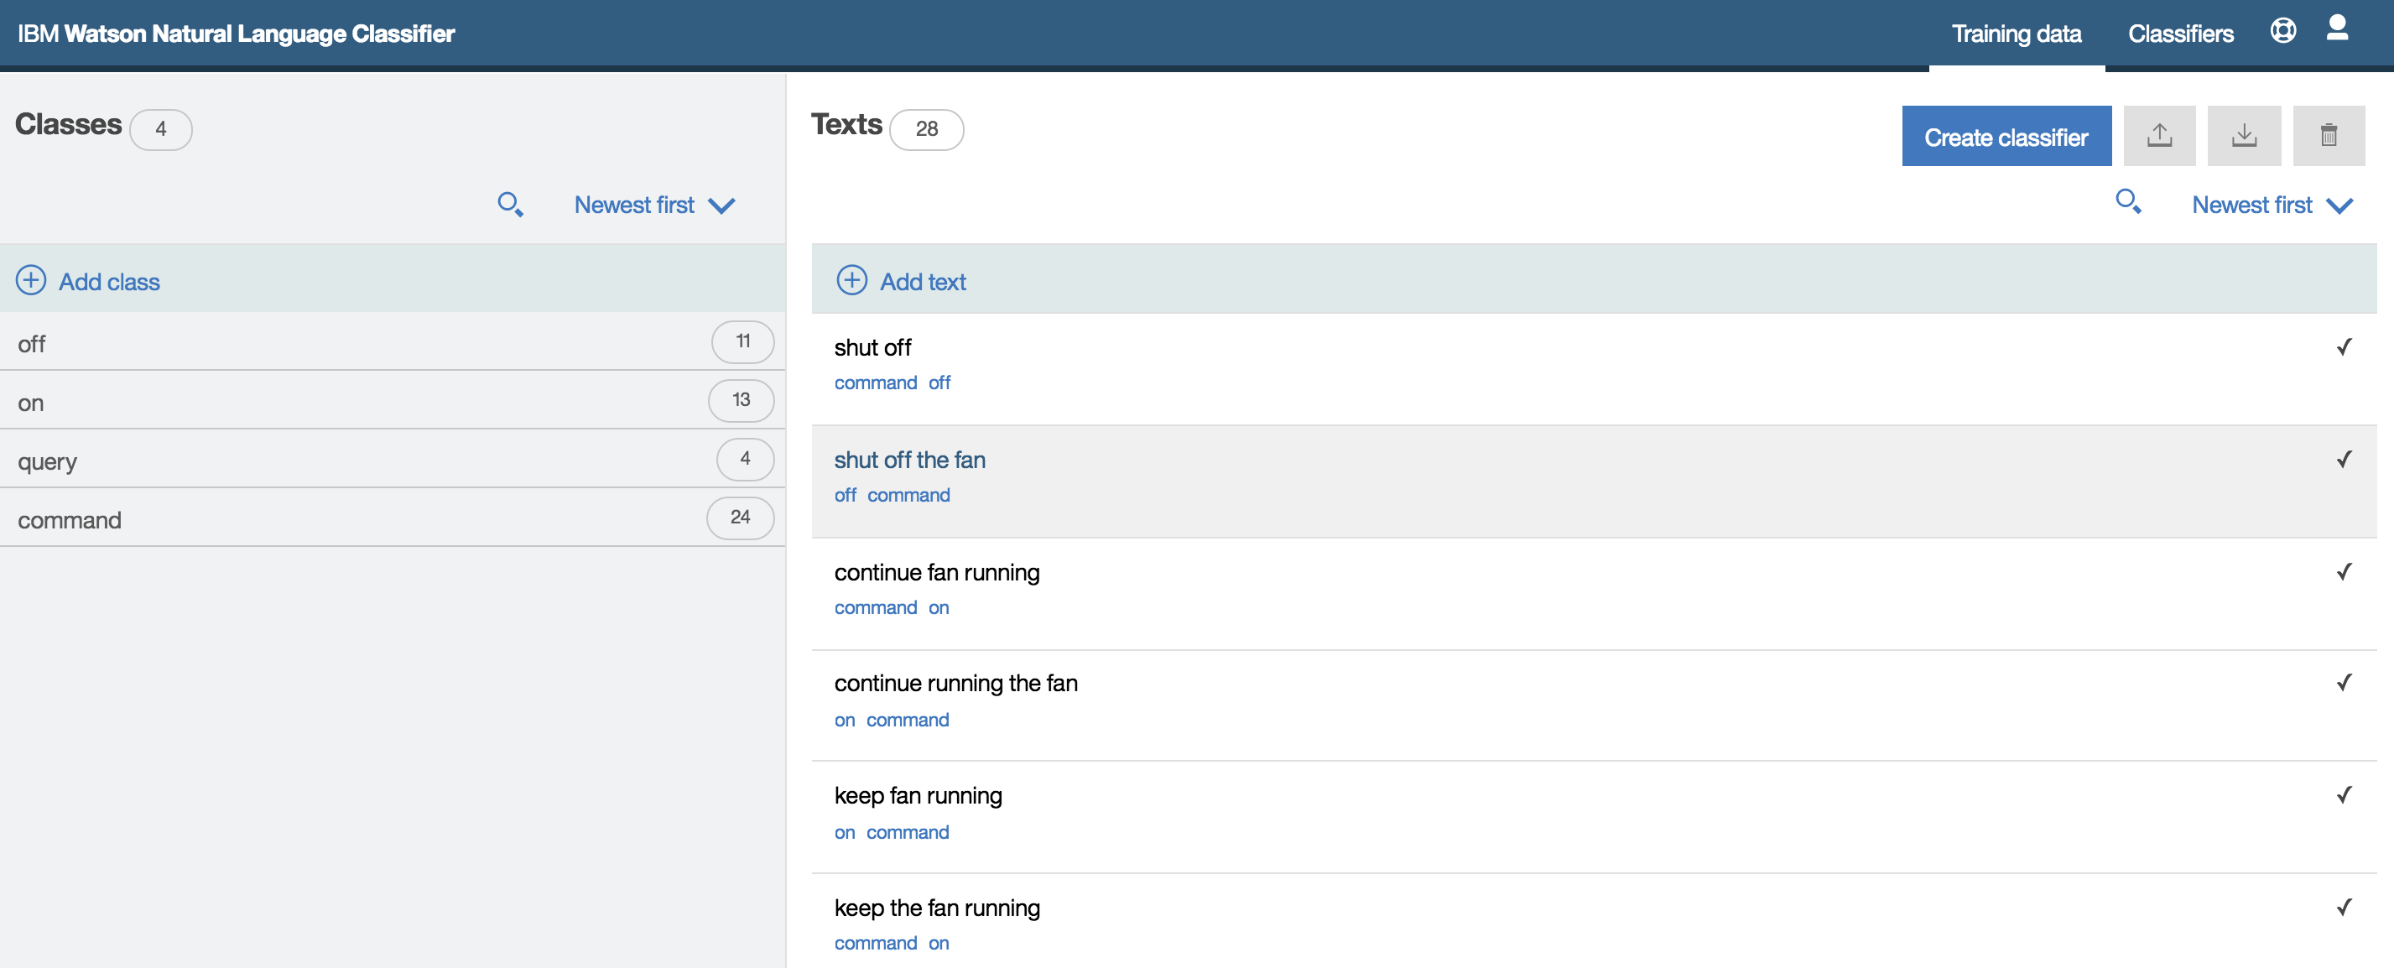This screenshot has width=2394, height=968.
Task: Click the search icon in Texts panel
Action: tap(2128, 201)
